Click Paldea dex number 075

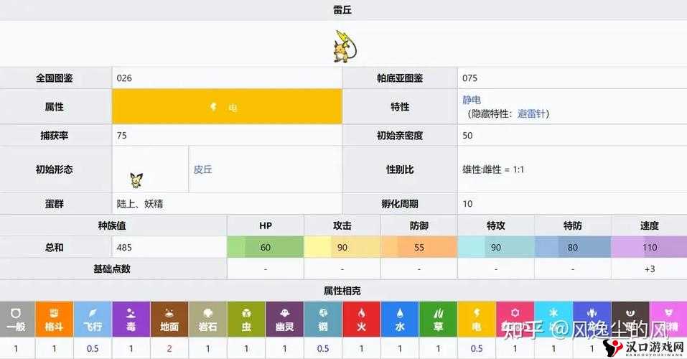(x=469, y=78)
